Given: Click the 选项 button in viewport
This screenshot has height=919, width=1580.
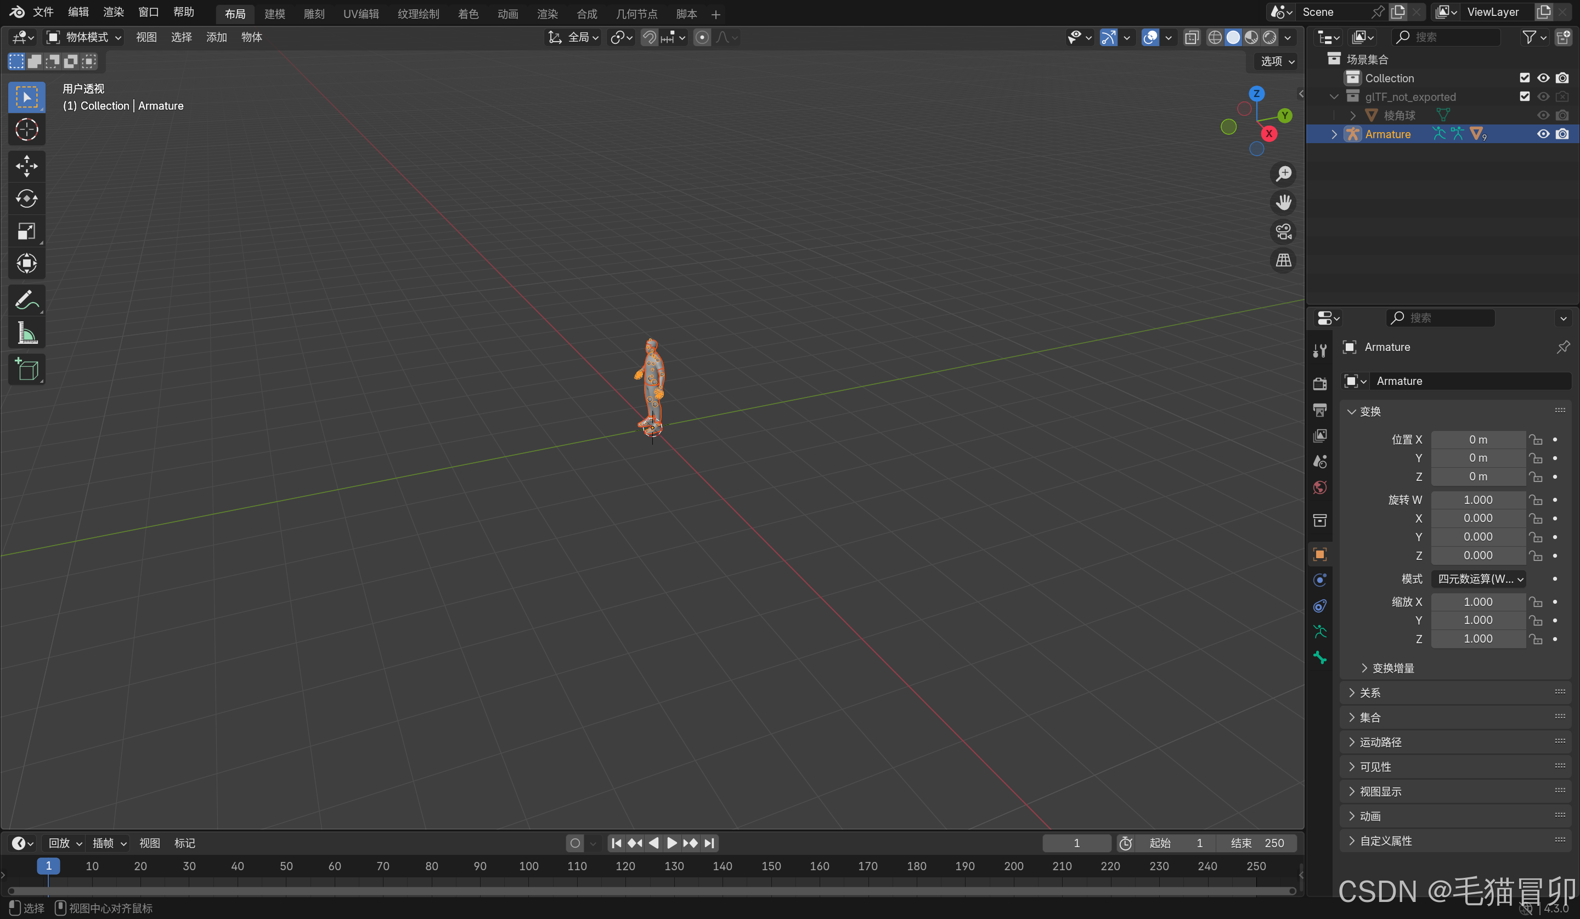Looking at the screenshot, I should pos(1277,61).
